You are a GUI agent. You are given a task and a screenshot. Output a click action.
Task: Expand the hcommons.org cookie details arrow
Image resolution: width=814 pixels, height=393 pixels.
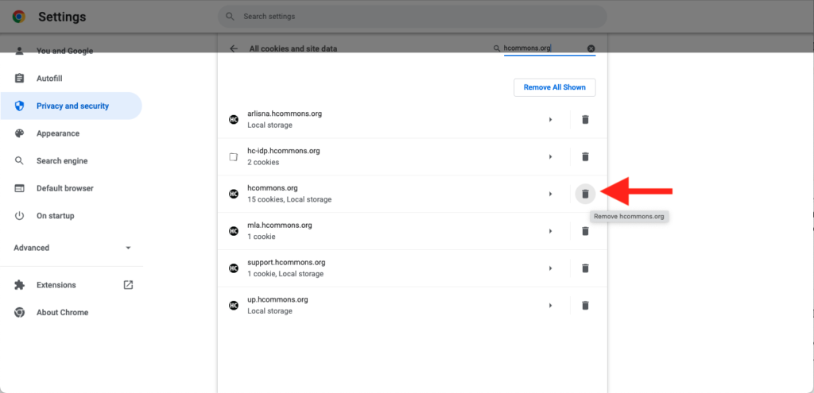coord(550,194)
